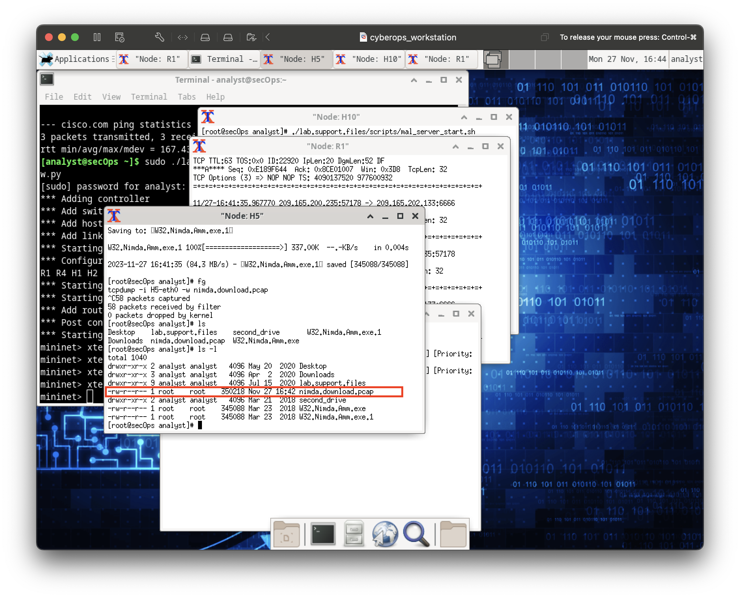
Task: Open the Tabs menu in Terminal
Action: [x=187, y=97]
